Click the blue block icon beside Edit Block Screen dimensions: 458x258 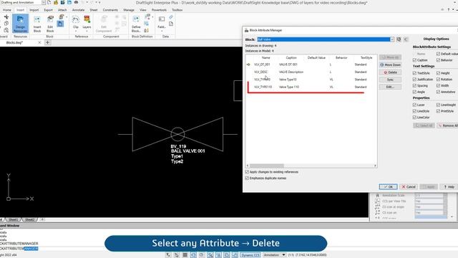pyautogui.click(x=60, y=24)
